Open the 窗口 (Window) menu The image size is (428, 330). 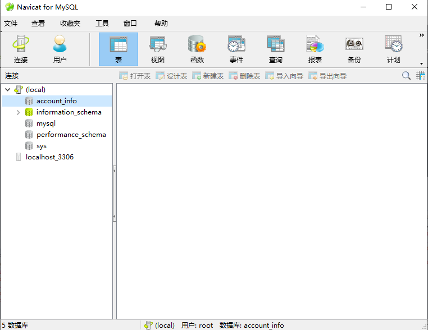pyautogui.click(x=130, y=24)
